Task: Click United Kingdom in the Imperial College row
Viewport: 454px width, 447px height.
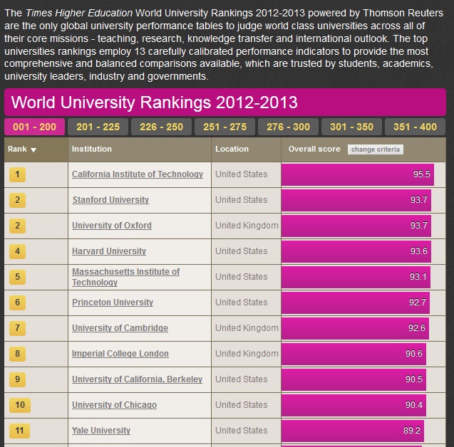Action: 247,353
